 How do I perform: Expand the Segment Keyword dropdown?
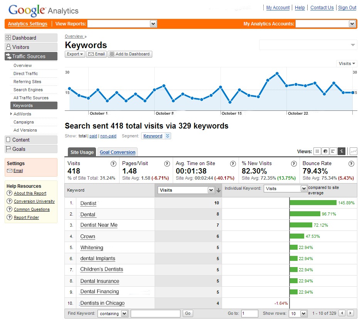click(x=167, y=136)
